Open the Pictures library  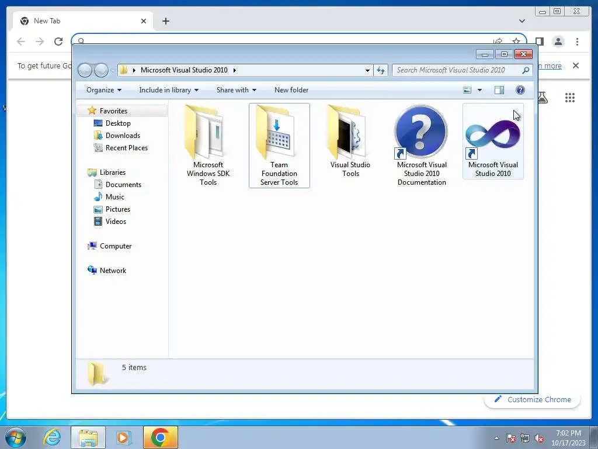tap(118, 209)
